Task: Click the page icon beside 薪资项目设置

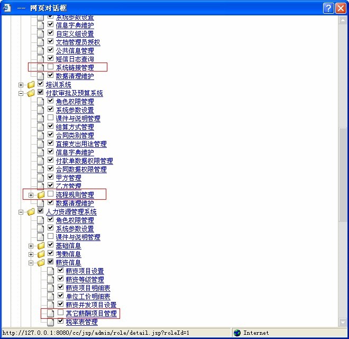Action: click(51, 271)
